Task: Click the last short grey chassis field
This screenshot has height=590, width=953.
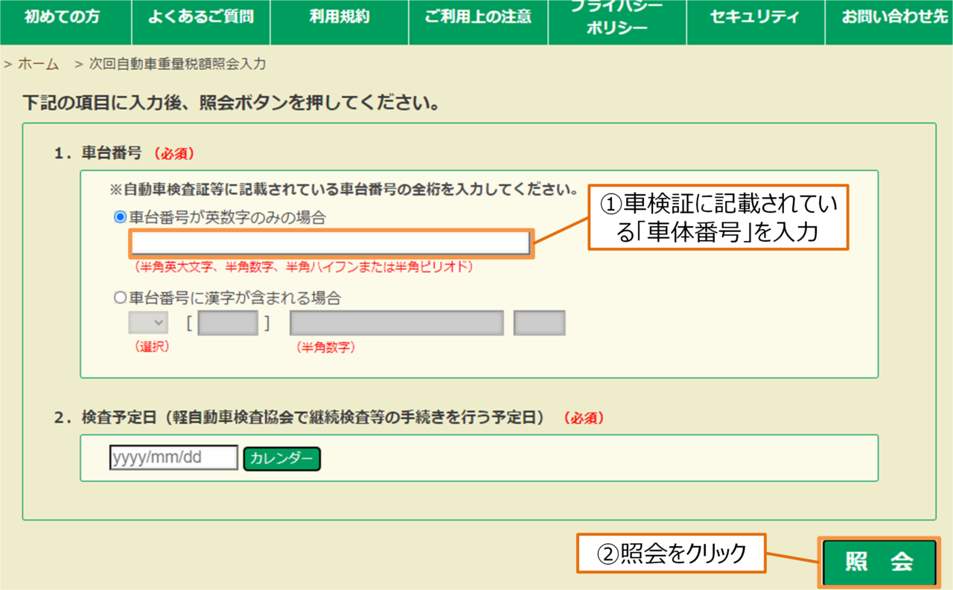Action: coord(539,323)
